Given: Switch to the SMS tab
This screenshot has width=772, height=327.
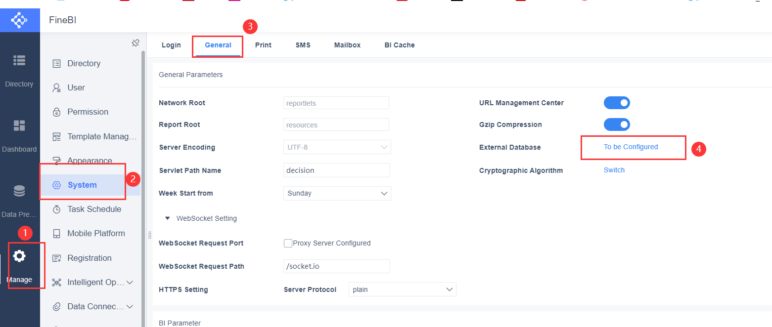Looking at the screenshot, I should 303,45.
